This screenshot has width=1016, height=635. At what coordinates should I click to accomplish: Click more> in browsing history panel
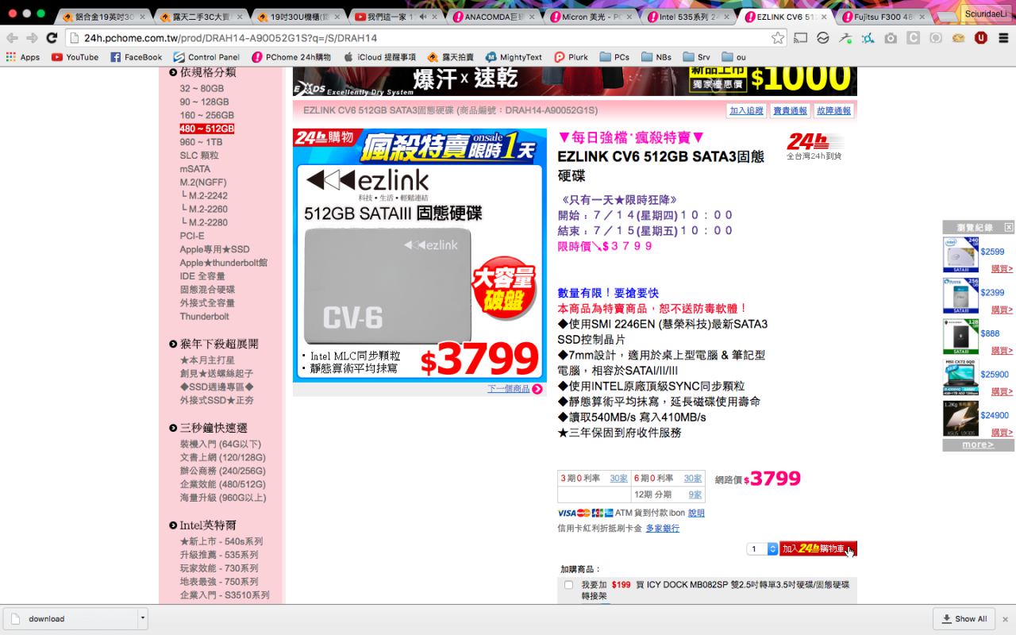point(978,444)
